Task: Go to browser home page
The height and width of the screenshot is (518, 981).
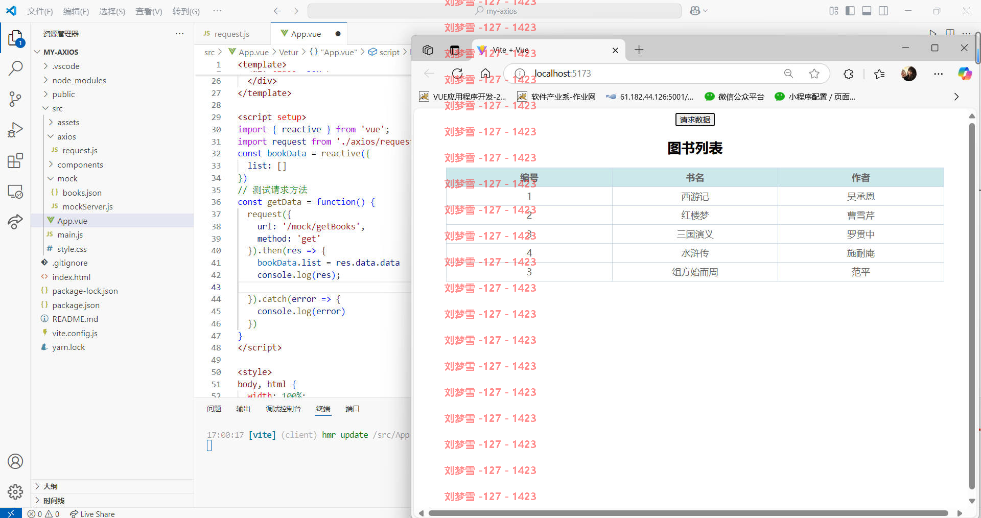Action: click(485, 74)
